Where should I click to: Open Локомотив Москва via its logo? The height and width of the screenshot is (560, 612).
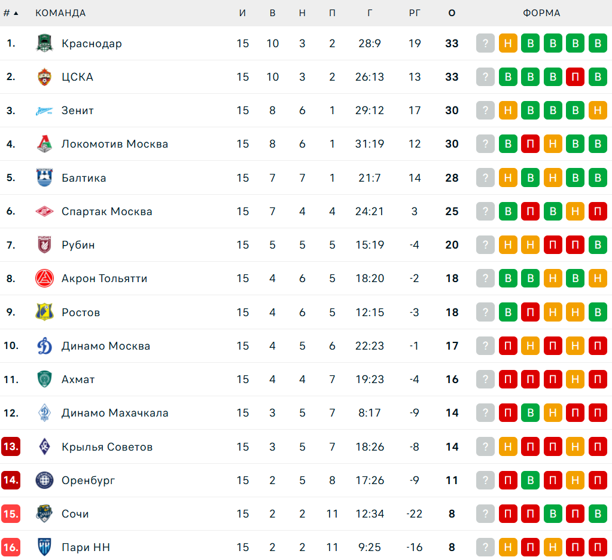click(x=44, y=144)
